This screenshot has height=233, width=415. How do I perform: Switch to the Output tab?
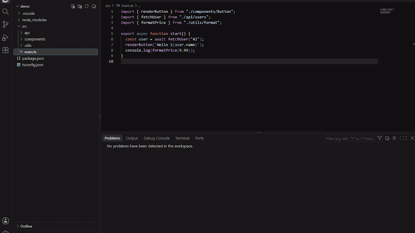tap(132, 138)
